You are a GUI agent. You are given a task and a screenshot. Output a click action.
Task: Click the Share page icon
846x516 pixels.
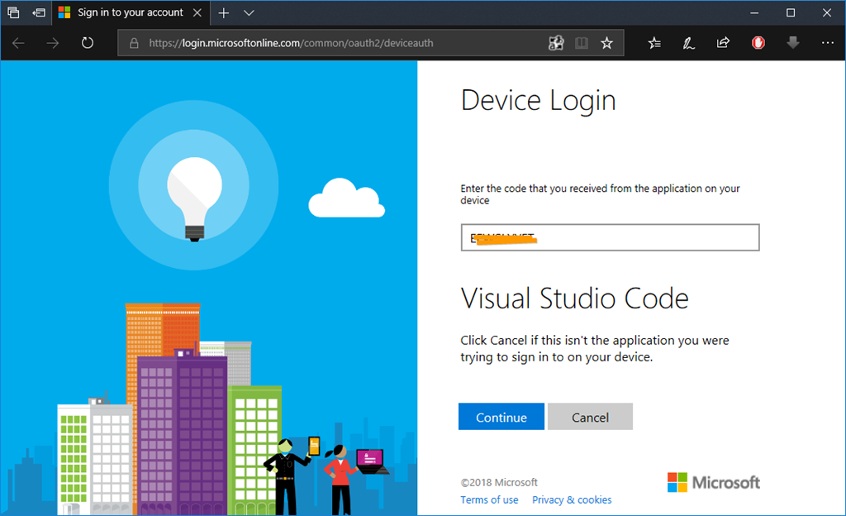(723, 43)
